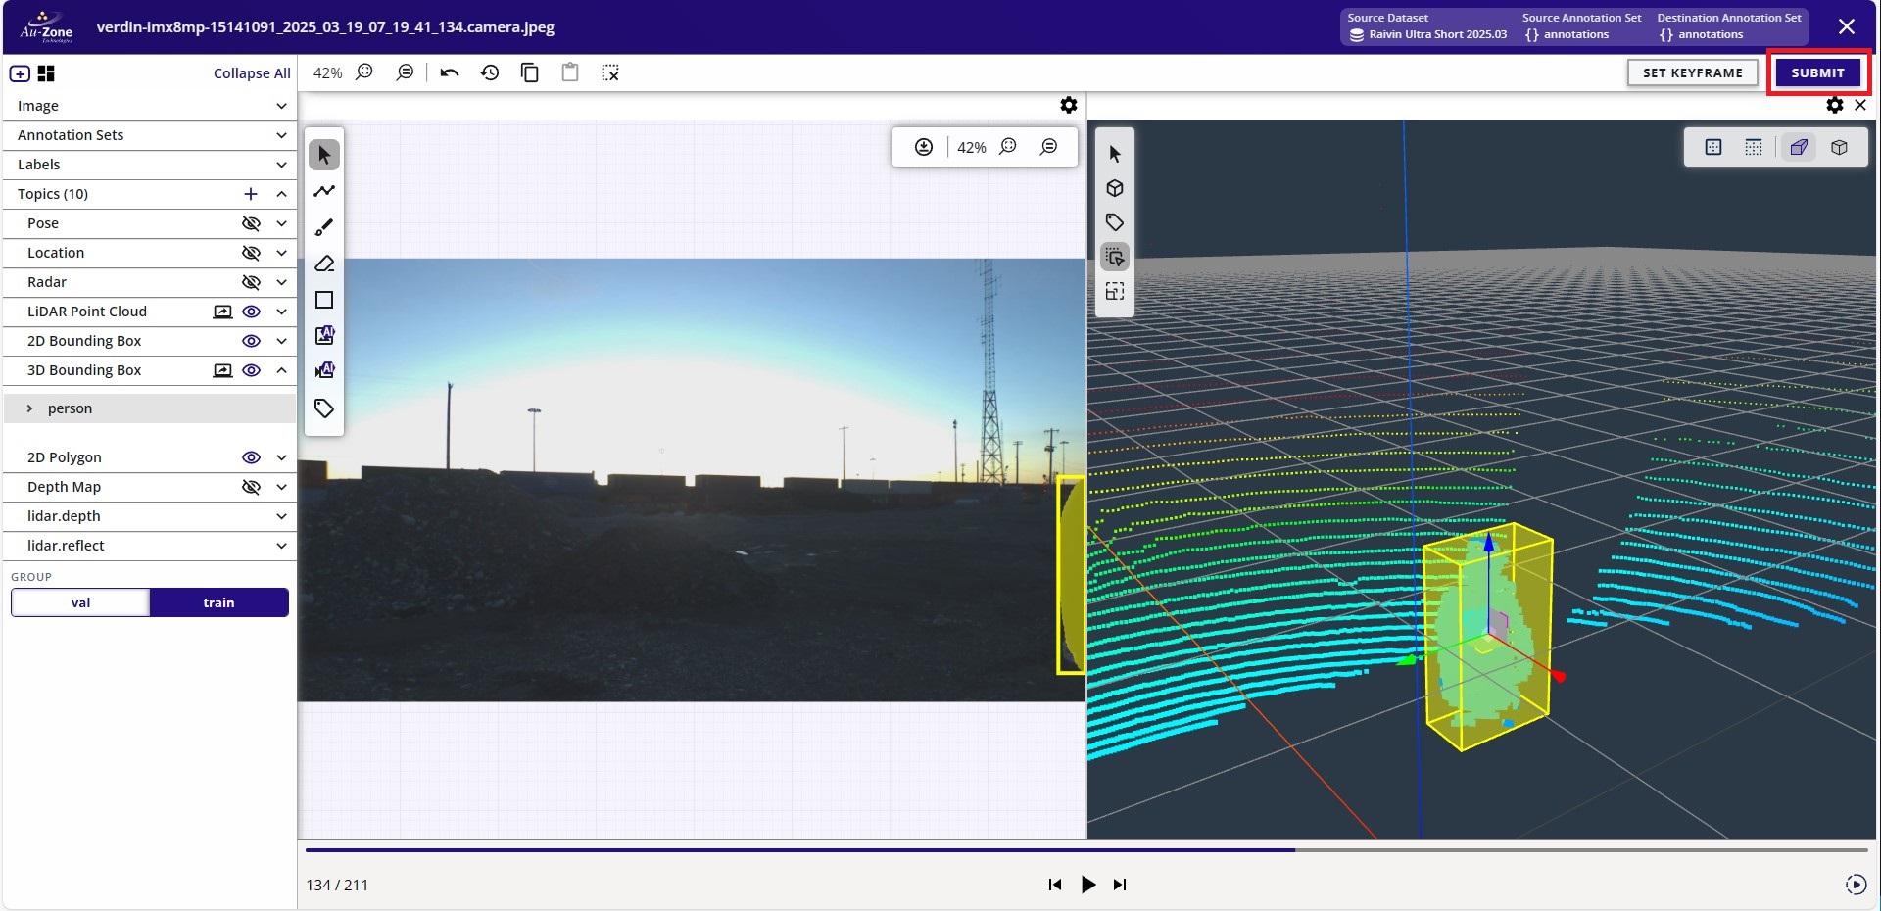Zoom in using image overlay zoom bar
This screenshot has height=911, width=1881.
(1008, 147)
